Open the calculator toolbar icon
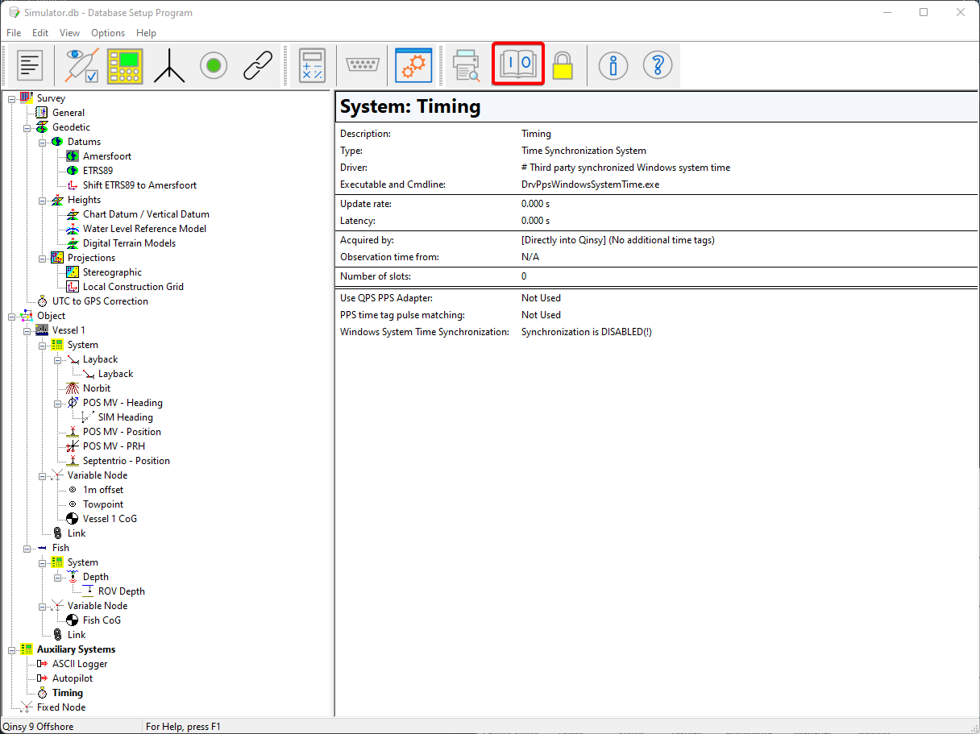 coord(312,65)
